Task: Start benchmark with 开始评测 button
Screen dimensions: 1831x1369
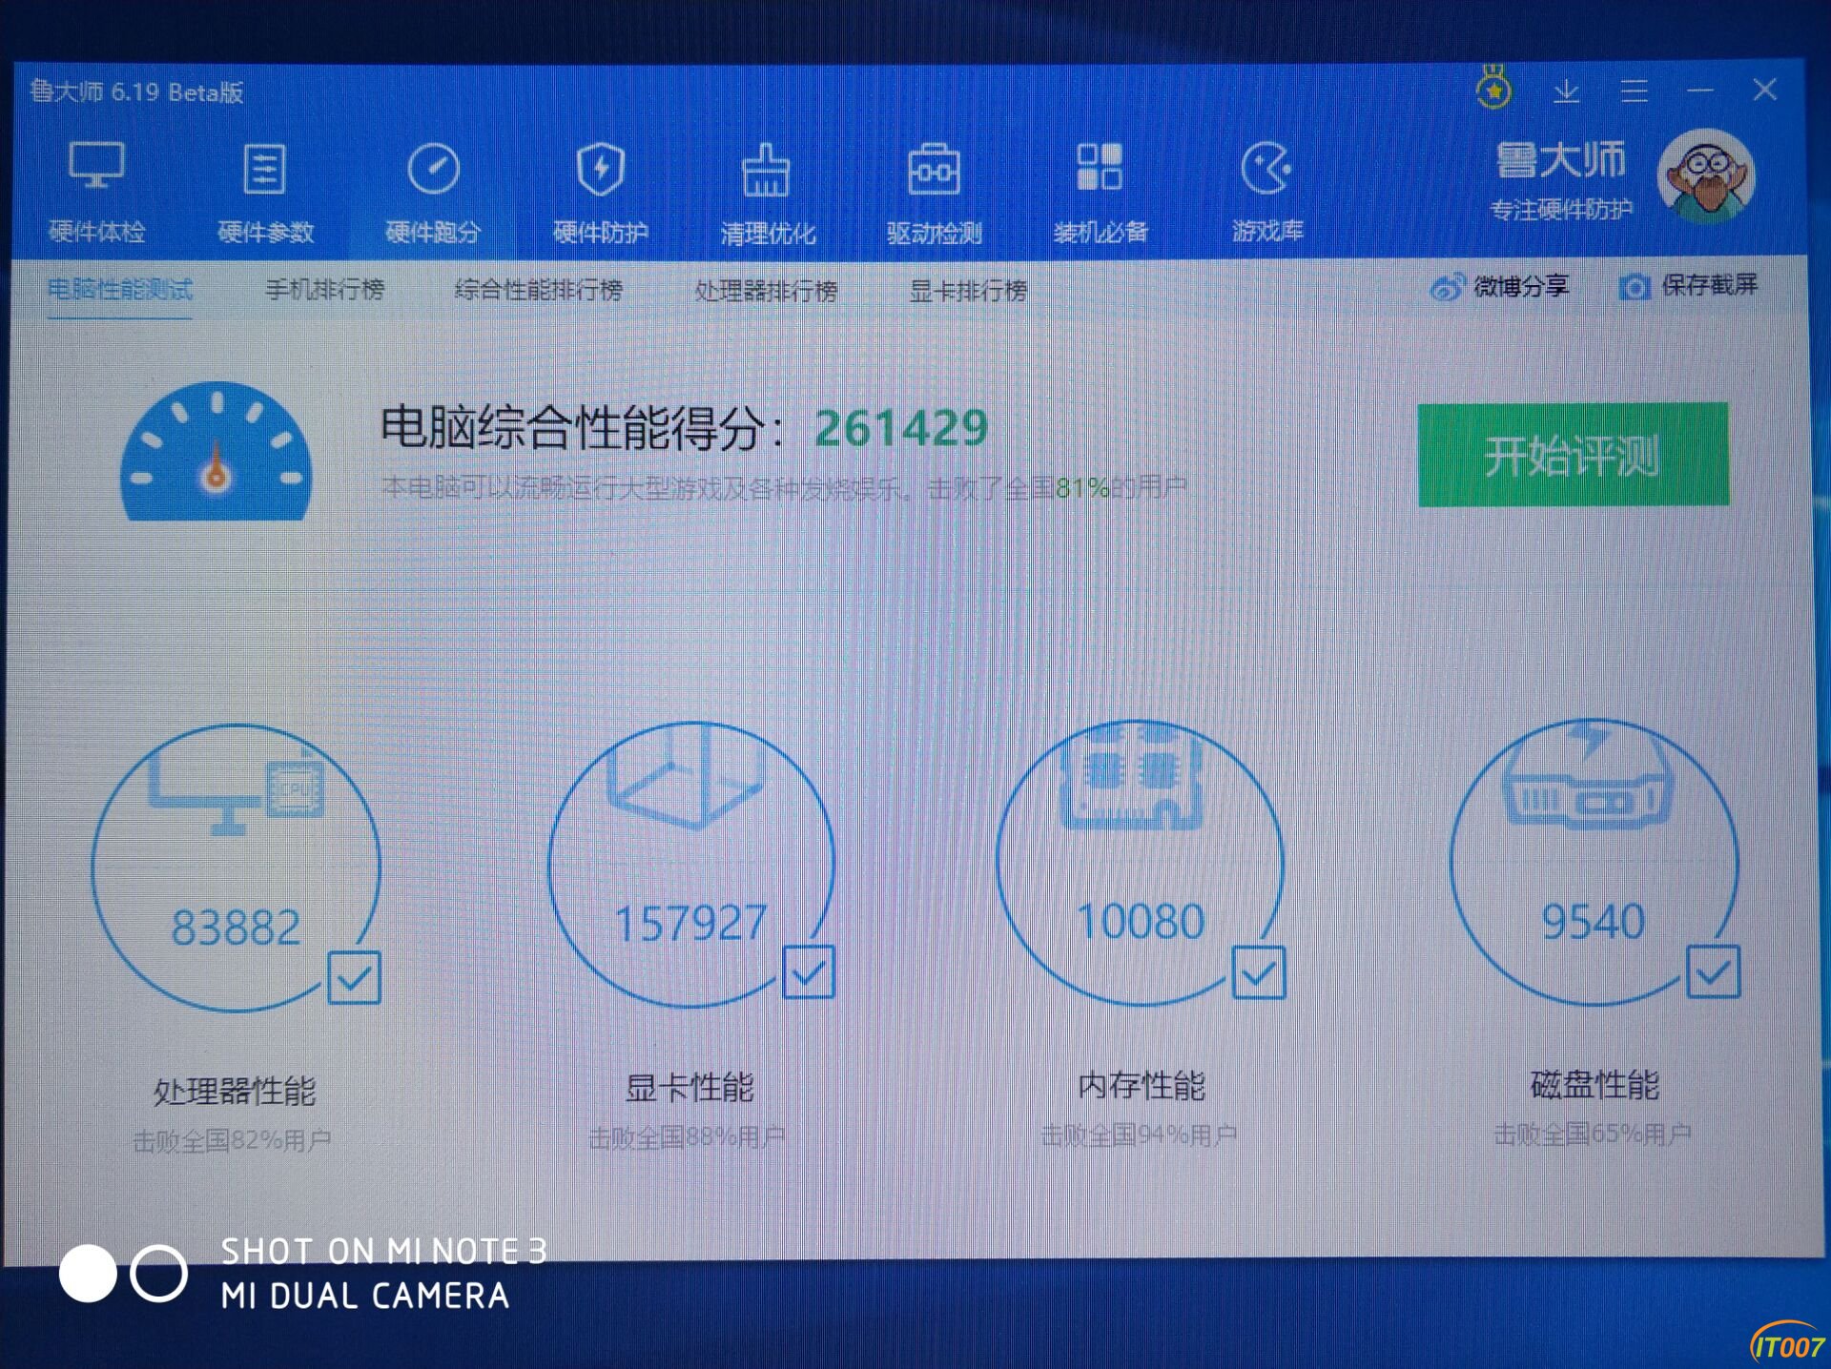Action: pos(1573,455)
